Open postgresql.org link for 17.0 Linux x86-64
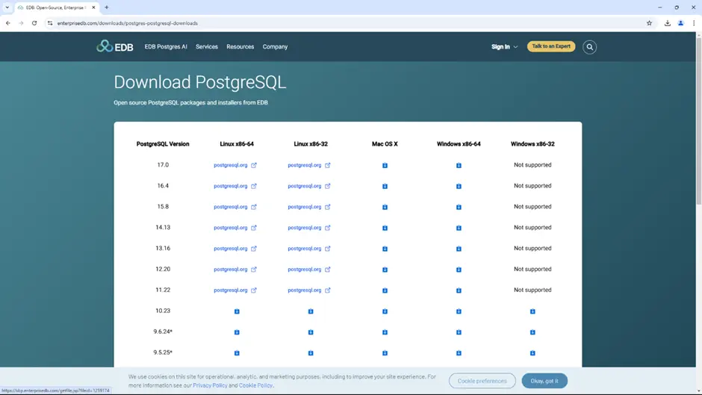Viewport: 702px width, 395px height. pyautogui.click(x=235, y=165)
